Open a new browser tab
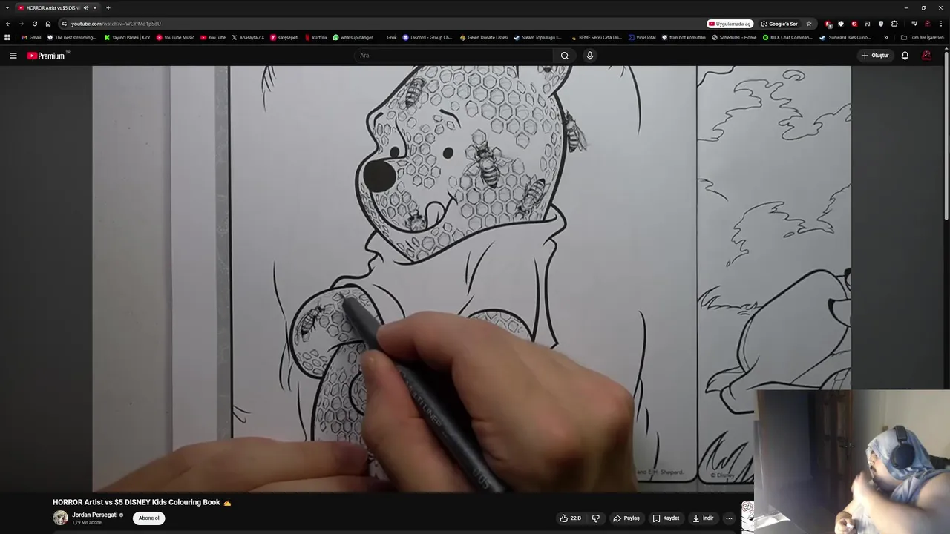This screenshot has width=950, height=534. pyautogui.click(x=108, y=7)
